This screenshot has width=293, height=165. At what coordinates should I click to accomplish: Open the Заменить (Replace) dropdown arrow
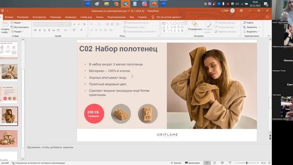(260, 27)
